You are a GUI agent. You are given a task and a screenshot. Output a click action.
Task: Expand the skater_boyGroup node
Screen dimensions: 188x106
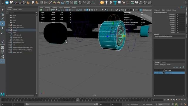coord(9,27)
